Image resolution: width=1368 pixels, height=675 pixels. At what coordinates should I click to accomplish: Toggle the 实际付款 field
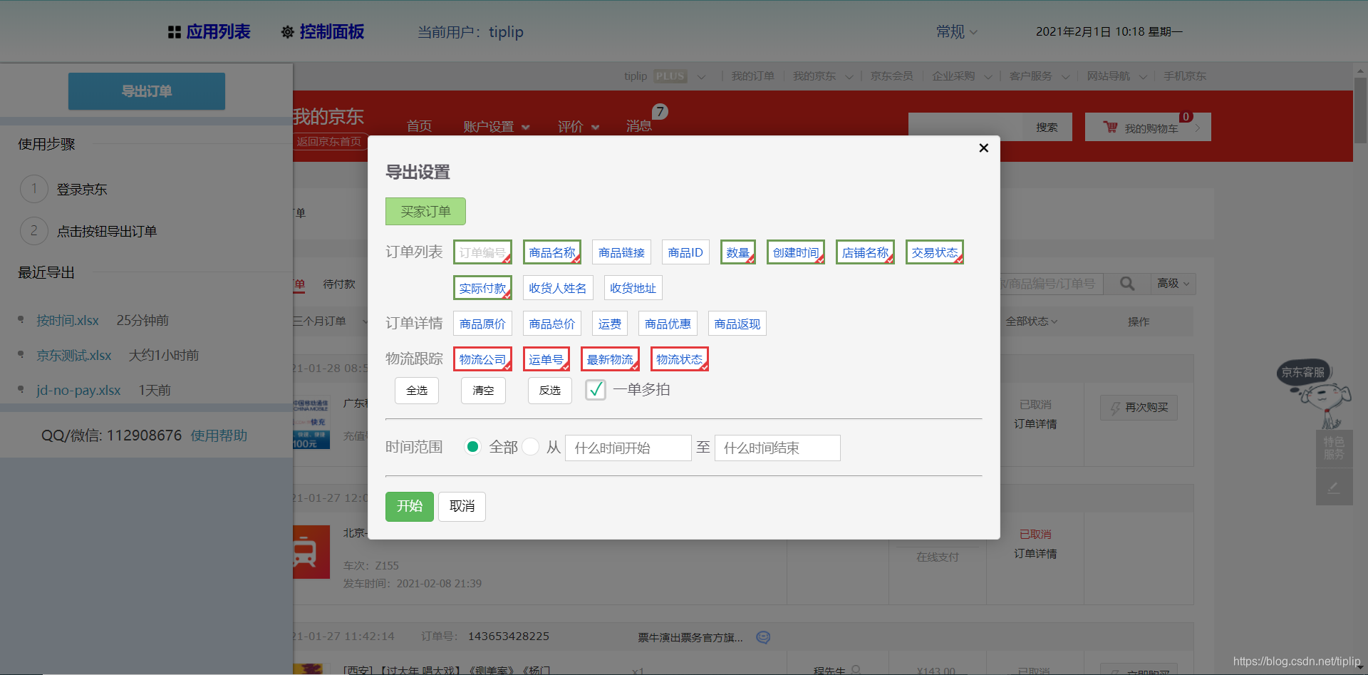click(482, 288)
